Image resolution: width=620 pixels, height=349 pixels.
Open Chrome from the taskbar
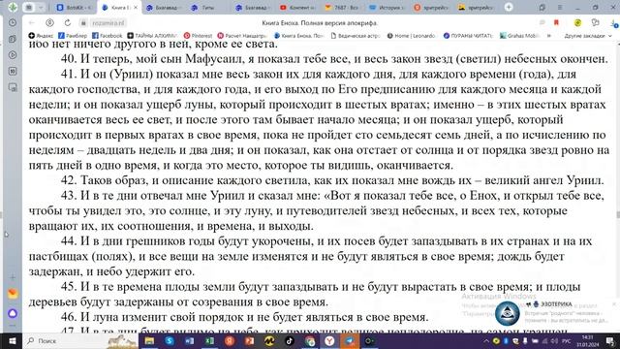coord(310,340)
